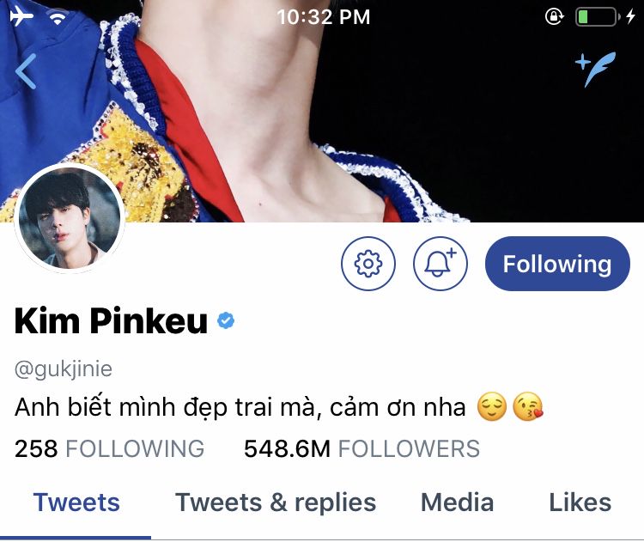Select the Media tab
Image resolution: width=644 pixels, height=542 pixels.
pyautogui.click(x=457, y=502)
